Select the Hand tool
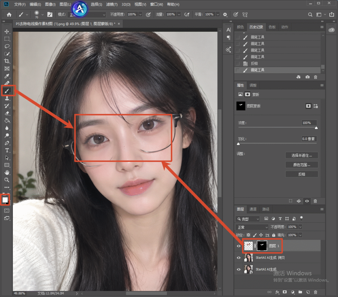 7,172
